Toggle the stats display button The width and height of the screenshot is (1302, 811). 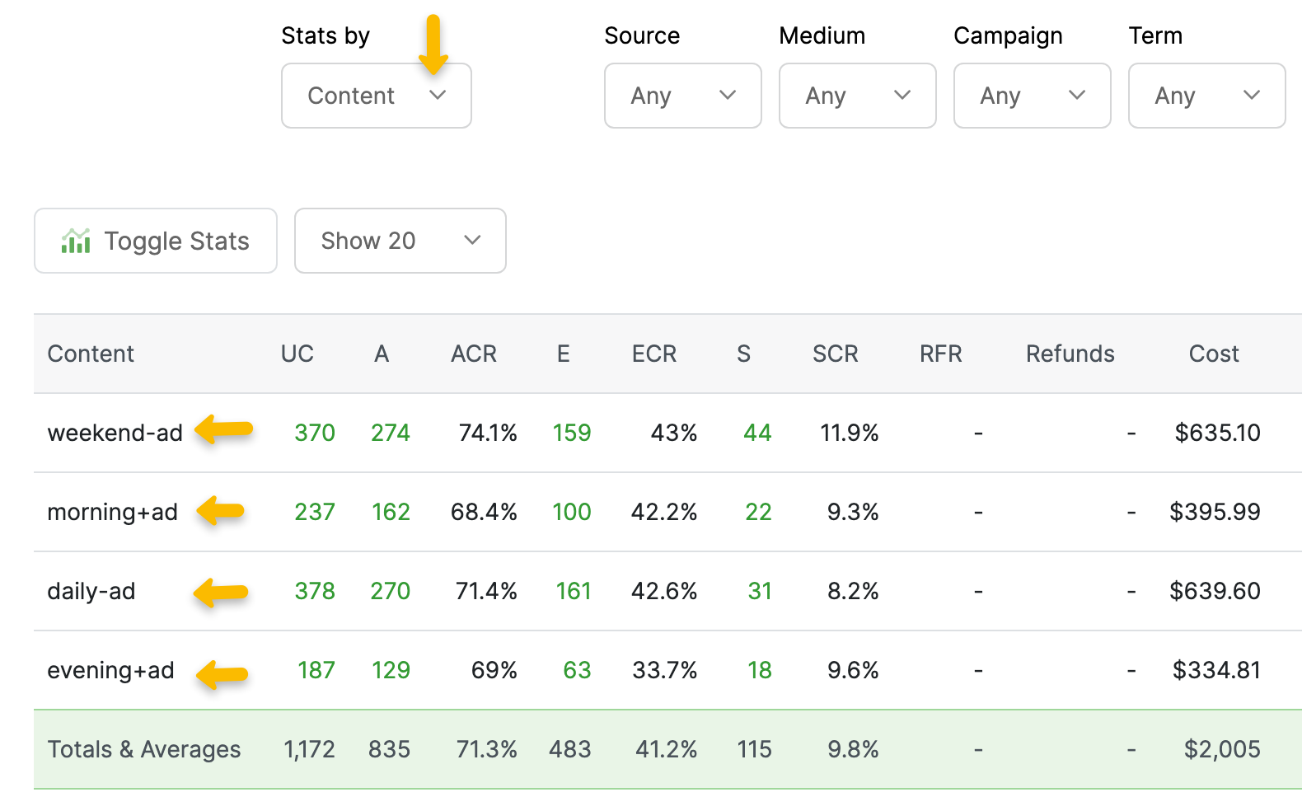coord(156,241)
